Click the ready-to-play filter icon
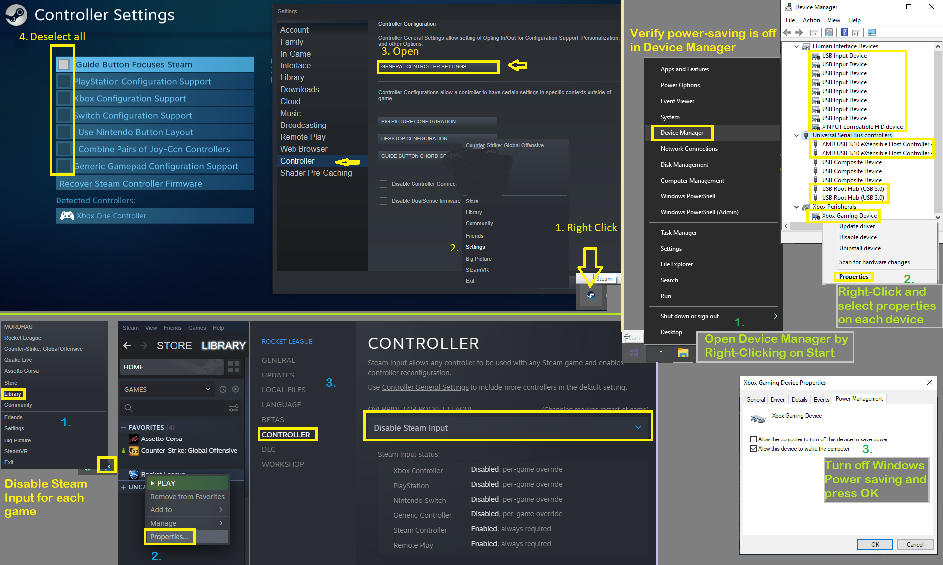 [x=236, y=389]
